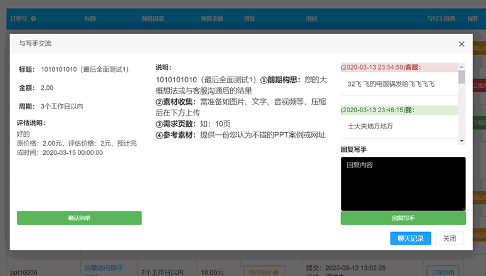Screen dimensions: 486x276
Task: Click the 订单详情 button in the table
Action: (x=443, y=272)
